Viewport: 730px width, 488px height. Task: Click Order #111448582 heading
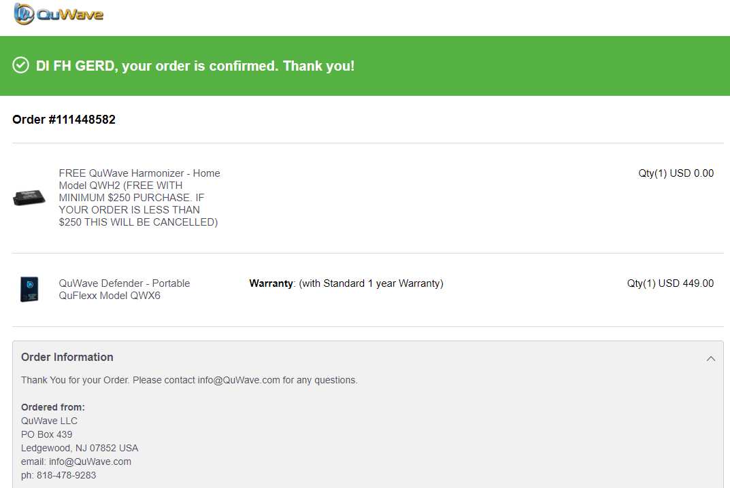coord(64,120)
